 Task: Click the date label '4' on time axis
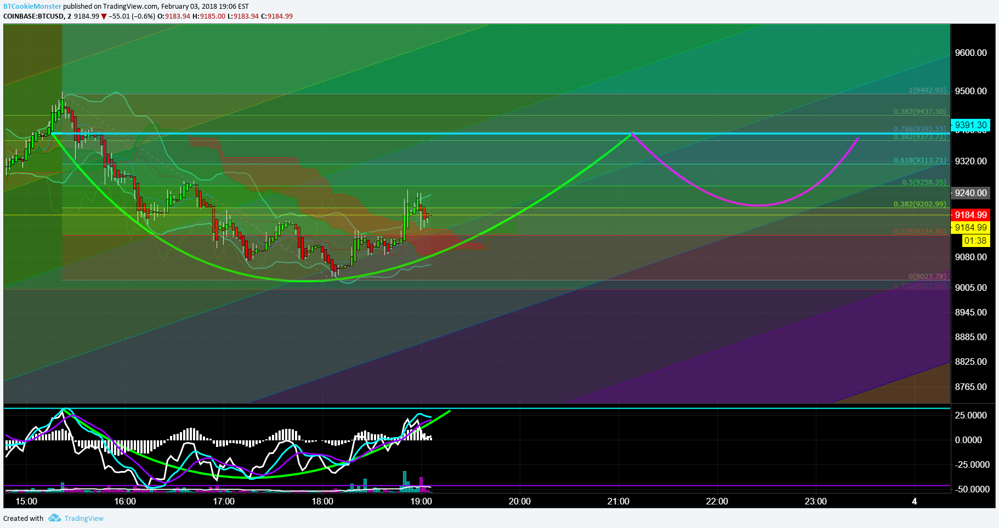[x=914, y=501]
